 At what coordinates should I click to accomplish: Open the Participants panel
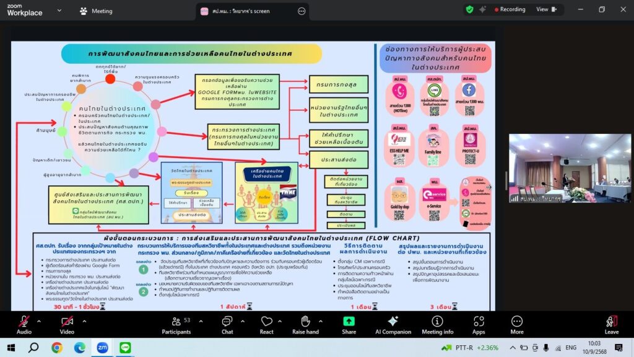click(x=176, y=325)
